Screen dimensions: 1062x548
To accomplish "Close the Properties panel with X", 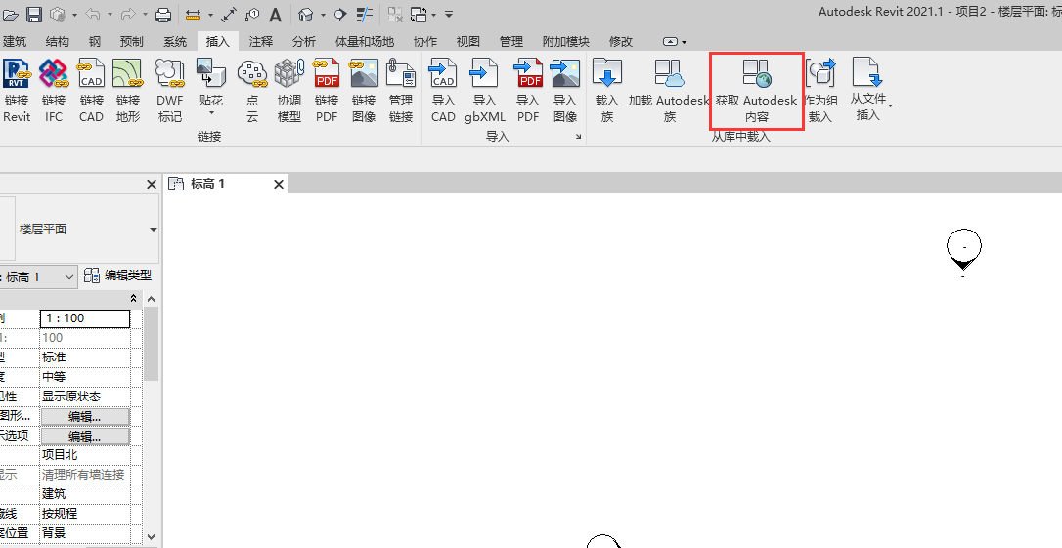I will [x=151, y=184].
